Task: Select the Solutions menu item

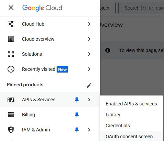Action: click(x=50, y=54)
